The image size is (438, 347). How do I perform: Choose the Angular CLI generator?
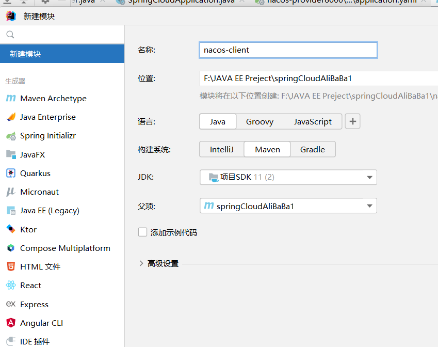point(62,323)
